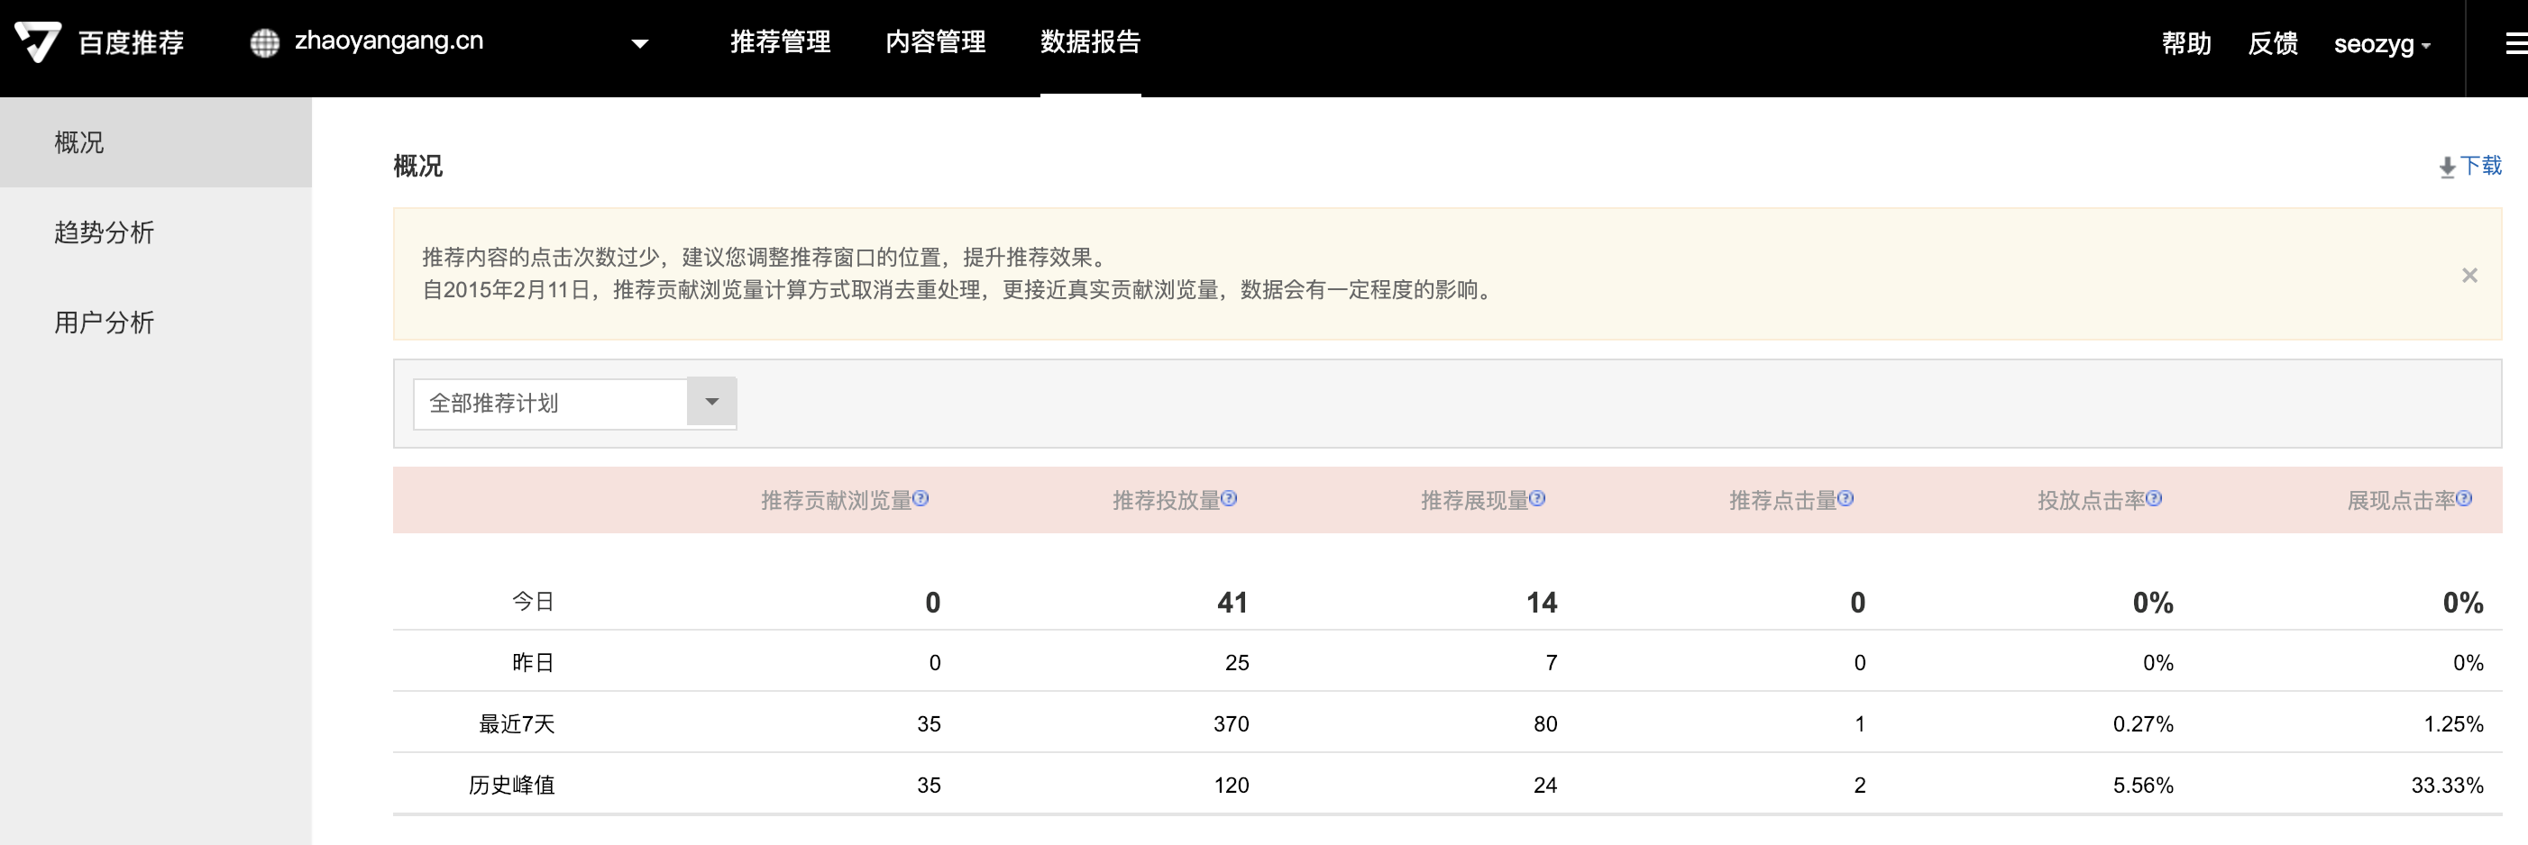Open 用户分析 in the sidebar
The image size is (2528, 845).
click(x=104, y=323)
